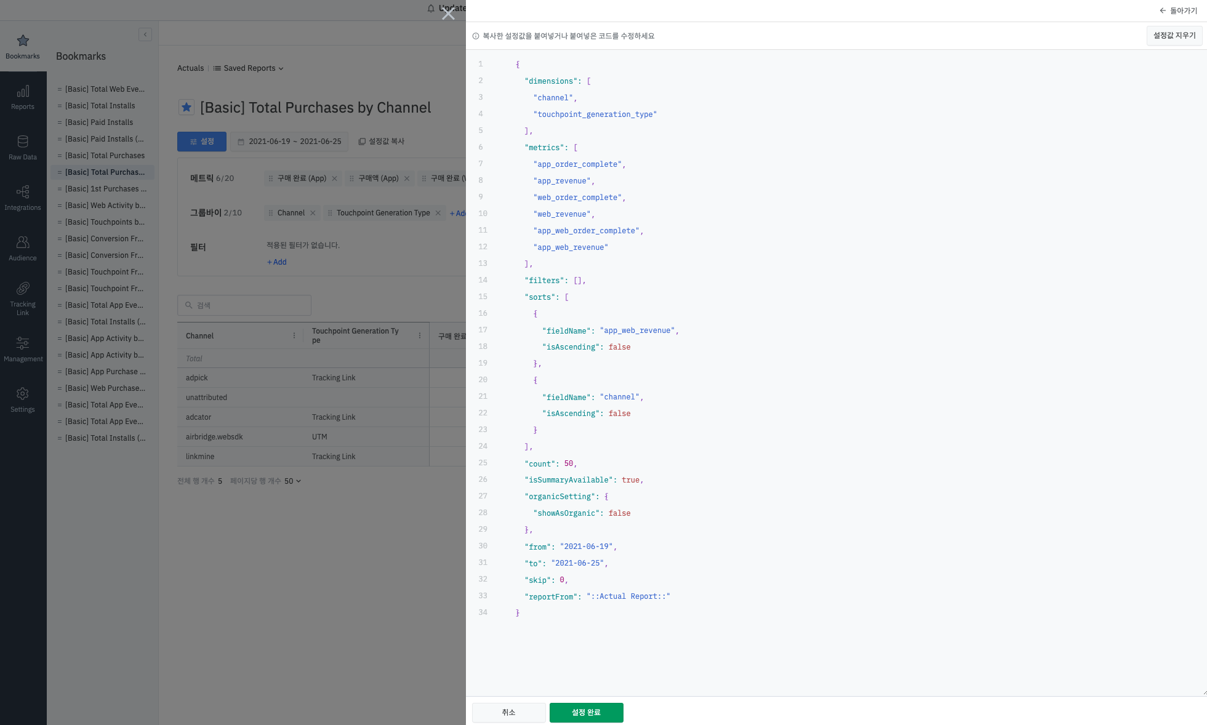Click the search magnifier icon

[189, 305]
